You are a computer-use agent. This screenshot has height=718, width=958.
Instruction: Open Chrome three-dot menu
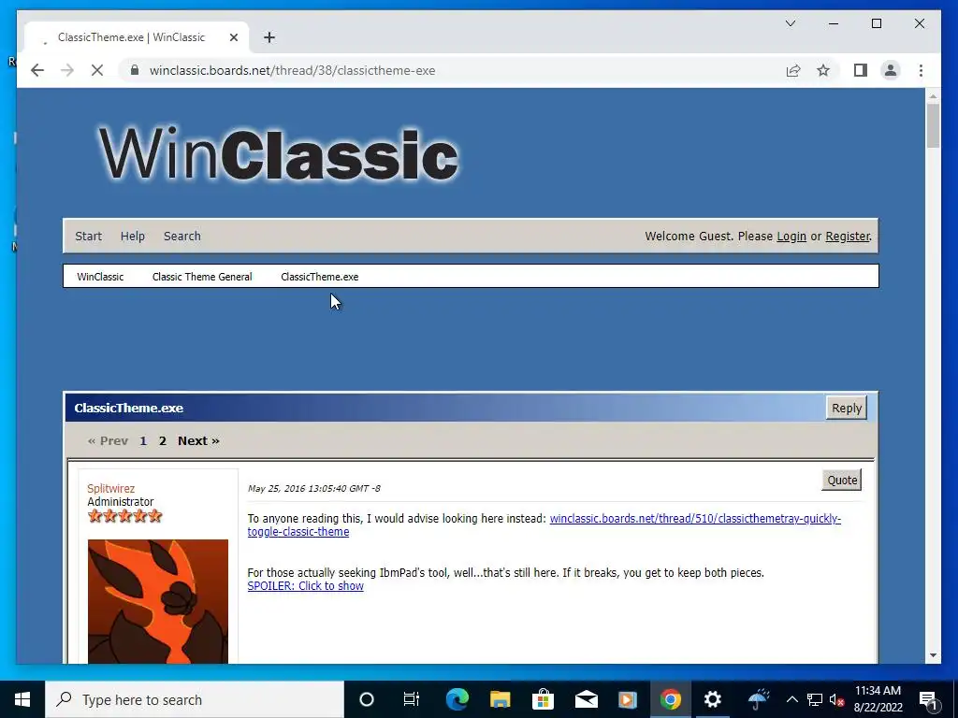(921, 70)
